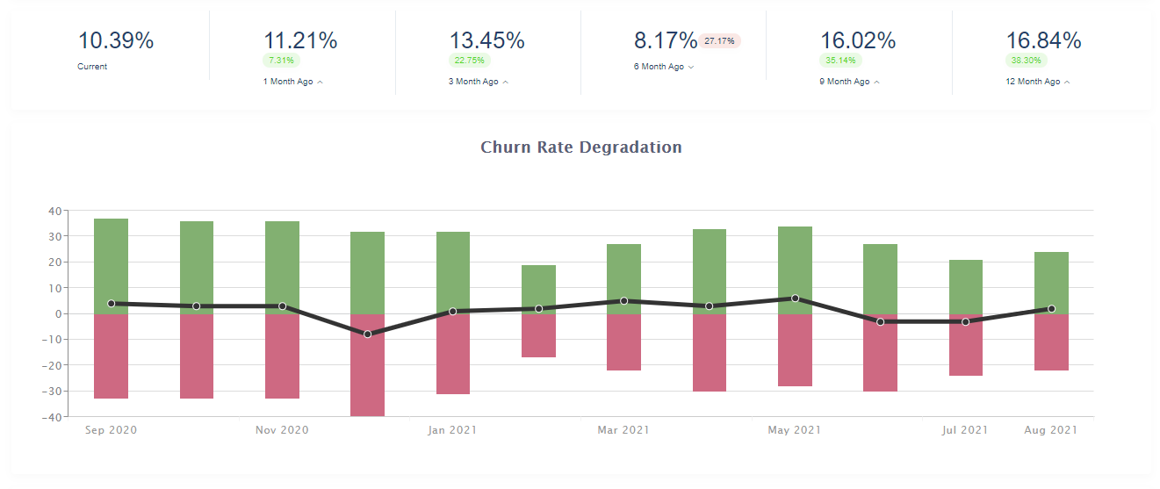The height and width of the screenshot is (489, 1160).
Task: Click the Mar 2021 axis label
Action: pos(623,430)
